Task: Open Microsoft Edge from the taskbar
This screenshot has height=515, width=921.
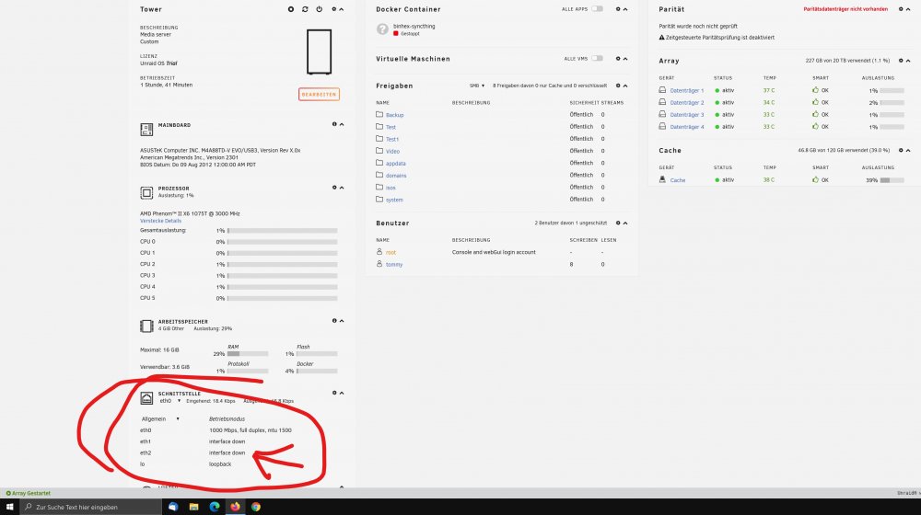Action: (x=215, y=507)
